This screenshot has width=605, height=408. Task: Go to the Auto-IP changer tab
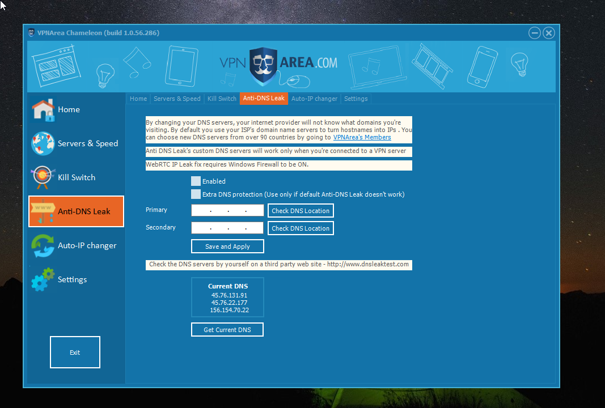point(315,99)
